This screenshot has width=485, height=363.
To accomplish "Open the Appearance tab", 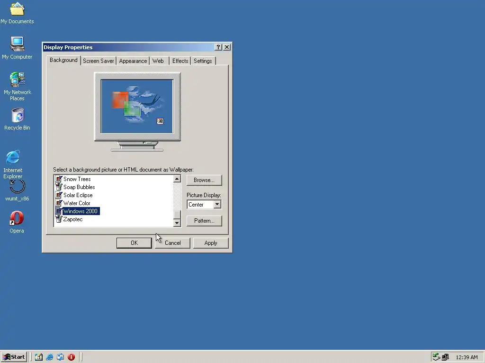I will click(x=133, y=61).
